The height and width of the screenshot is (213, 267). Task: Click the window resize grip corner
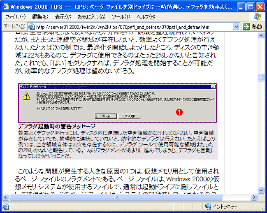263,209
